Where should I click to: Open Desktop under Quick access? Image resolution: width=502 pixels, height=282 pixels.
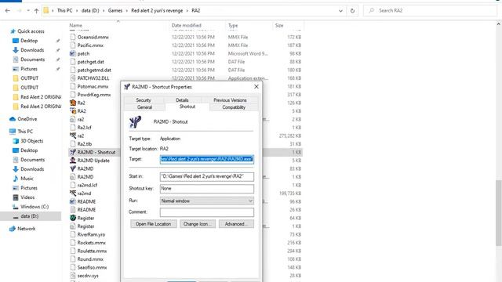pyautogui.click(x=29, y=41)
